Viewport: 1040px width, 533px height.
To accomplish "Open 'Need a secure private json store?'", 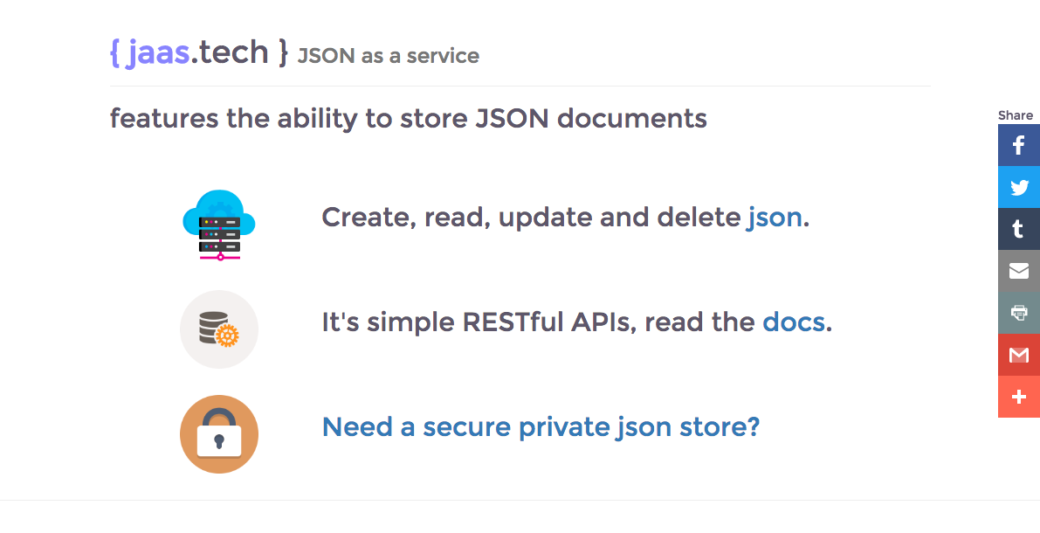I will [x=542, y=426].
